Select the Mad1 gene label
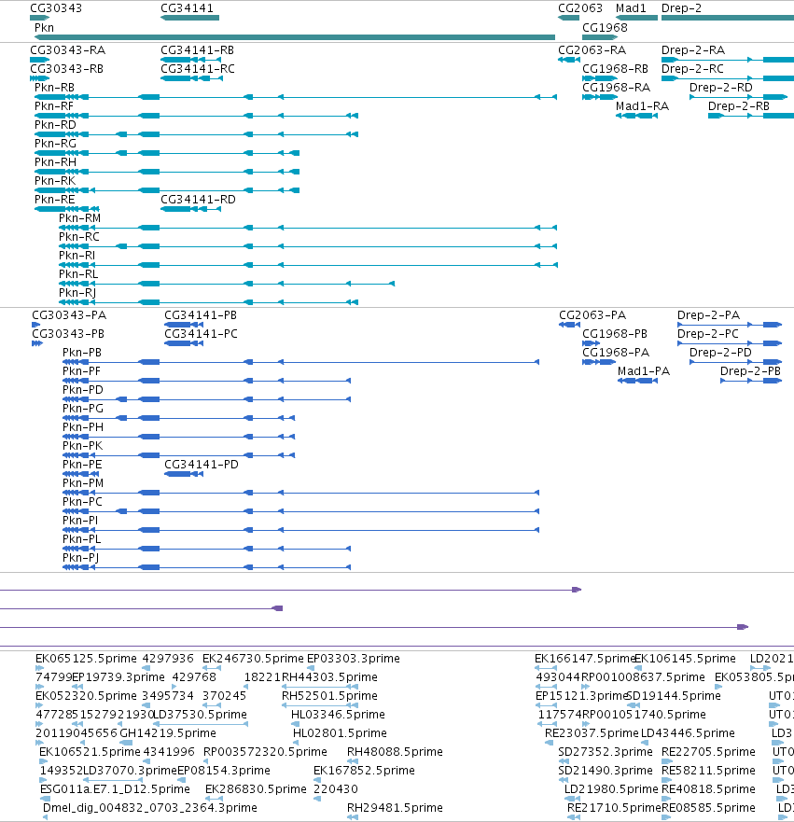 point(631,7)
